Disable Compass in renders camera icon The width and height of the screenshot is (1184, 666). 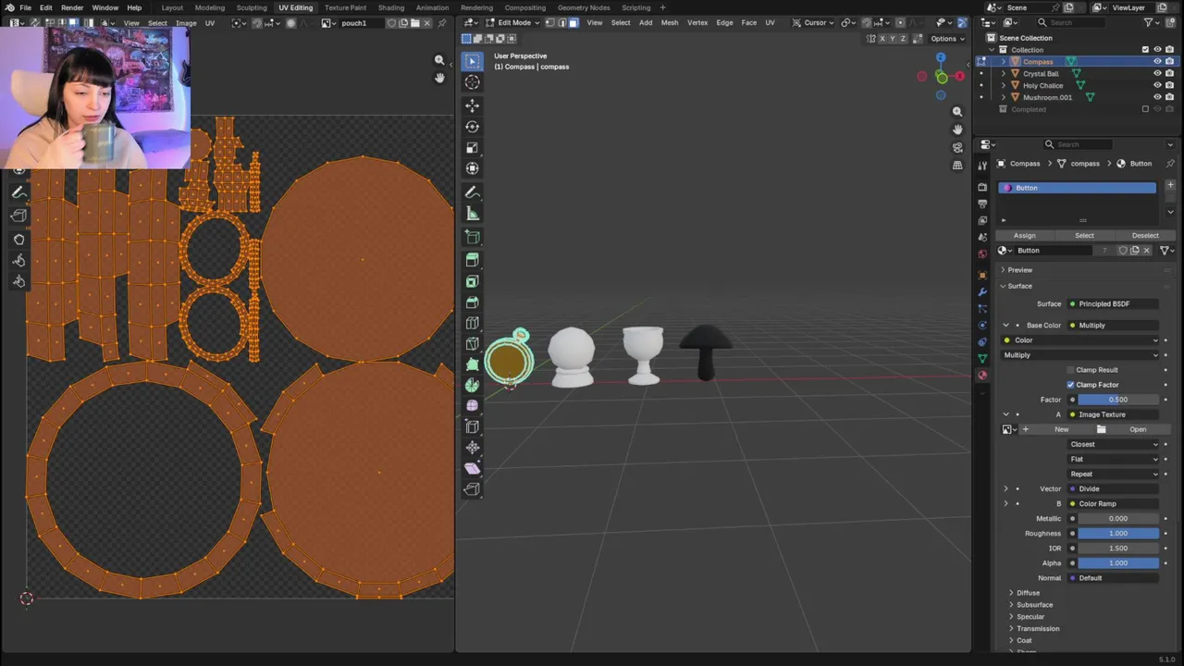pos(1169,62)
